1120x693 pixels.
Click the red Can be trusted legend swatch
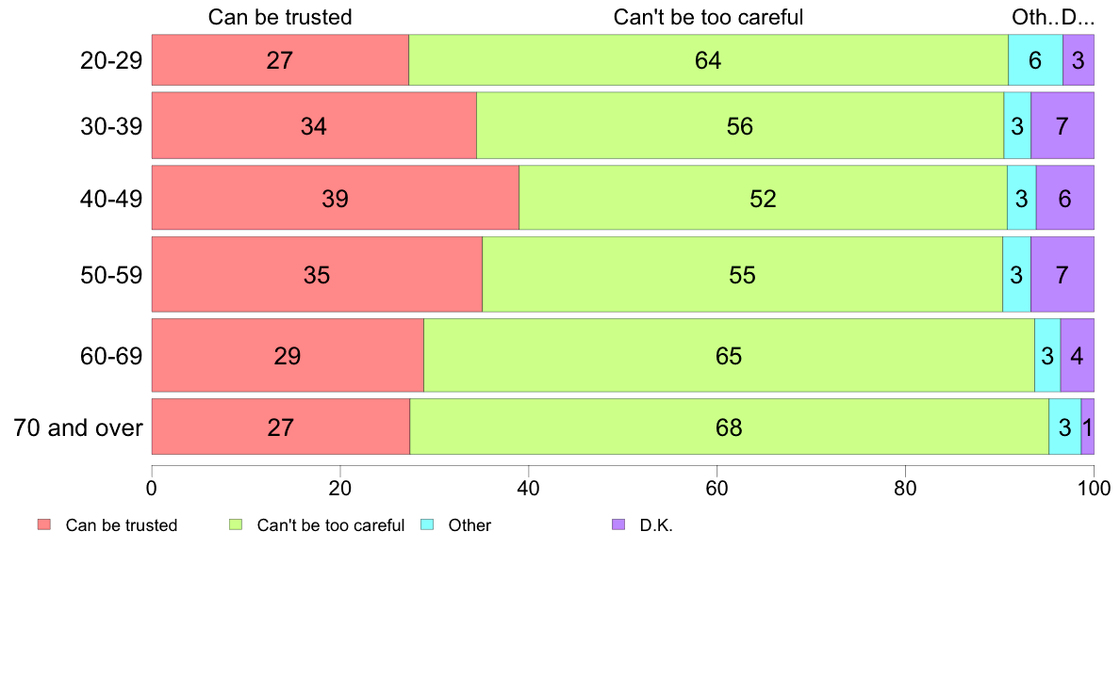coord(44,524)
